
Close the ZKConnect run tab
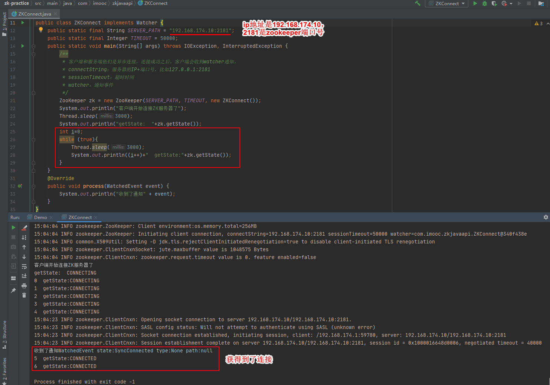coord(96,218)
